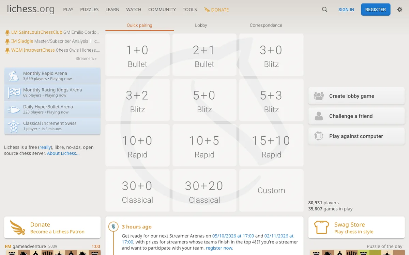The image size is (409, 255).
Task: Click the people icon on Create lobby game
Action: pyautogui.click(x=319, y=96)
